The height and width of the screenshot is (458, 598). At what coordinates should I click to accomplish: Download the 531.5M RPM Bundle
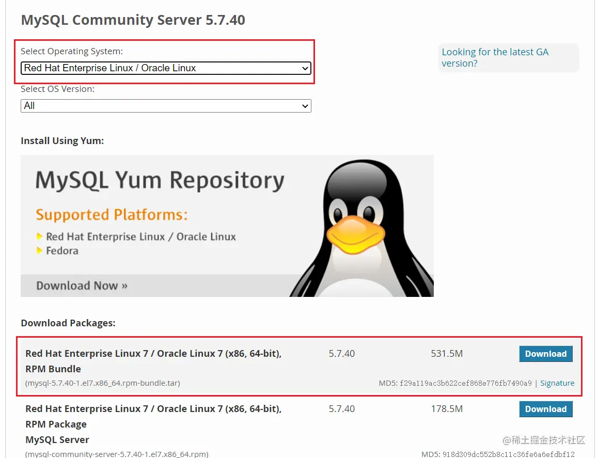[546, 354]
